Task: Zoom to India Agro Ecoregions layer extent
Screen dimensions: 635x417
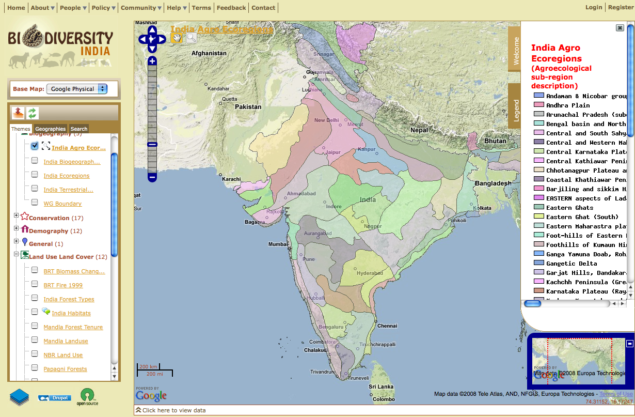Action: coord(45,147)
